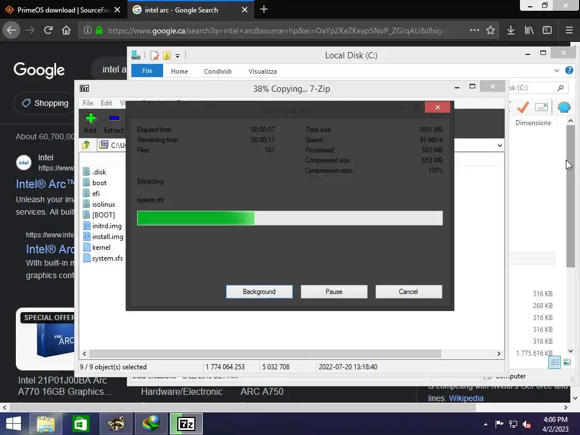Open the 7-Zip Edit menu
This screenshot has height=435, width=580.
[106, 103]
